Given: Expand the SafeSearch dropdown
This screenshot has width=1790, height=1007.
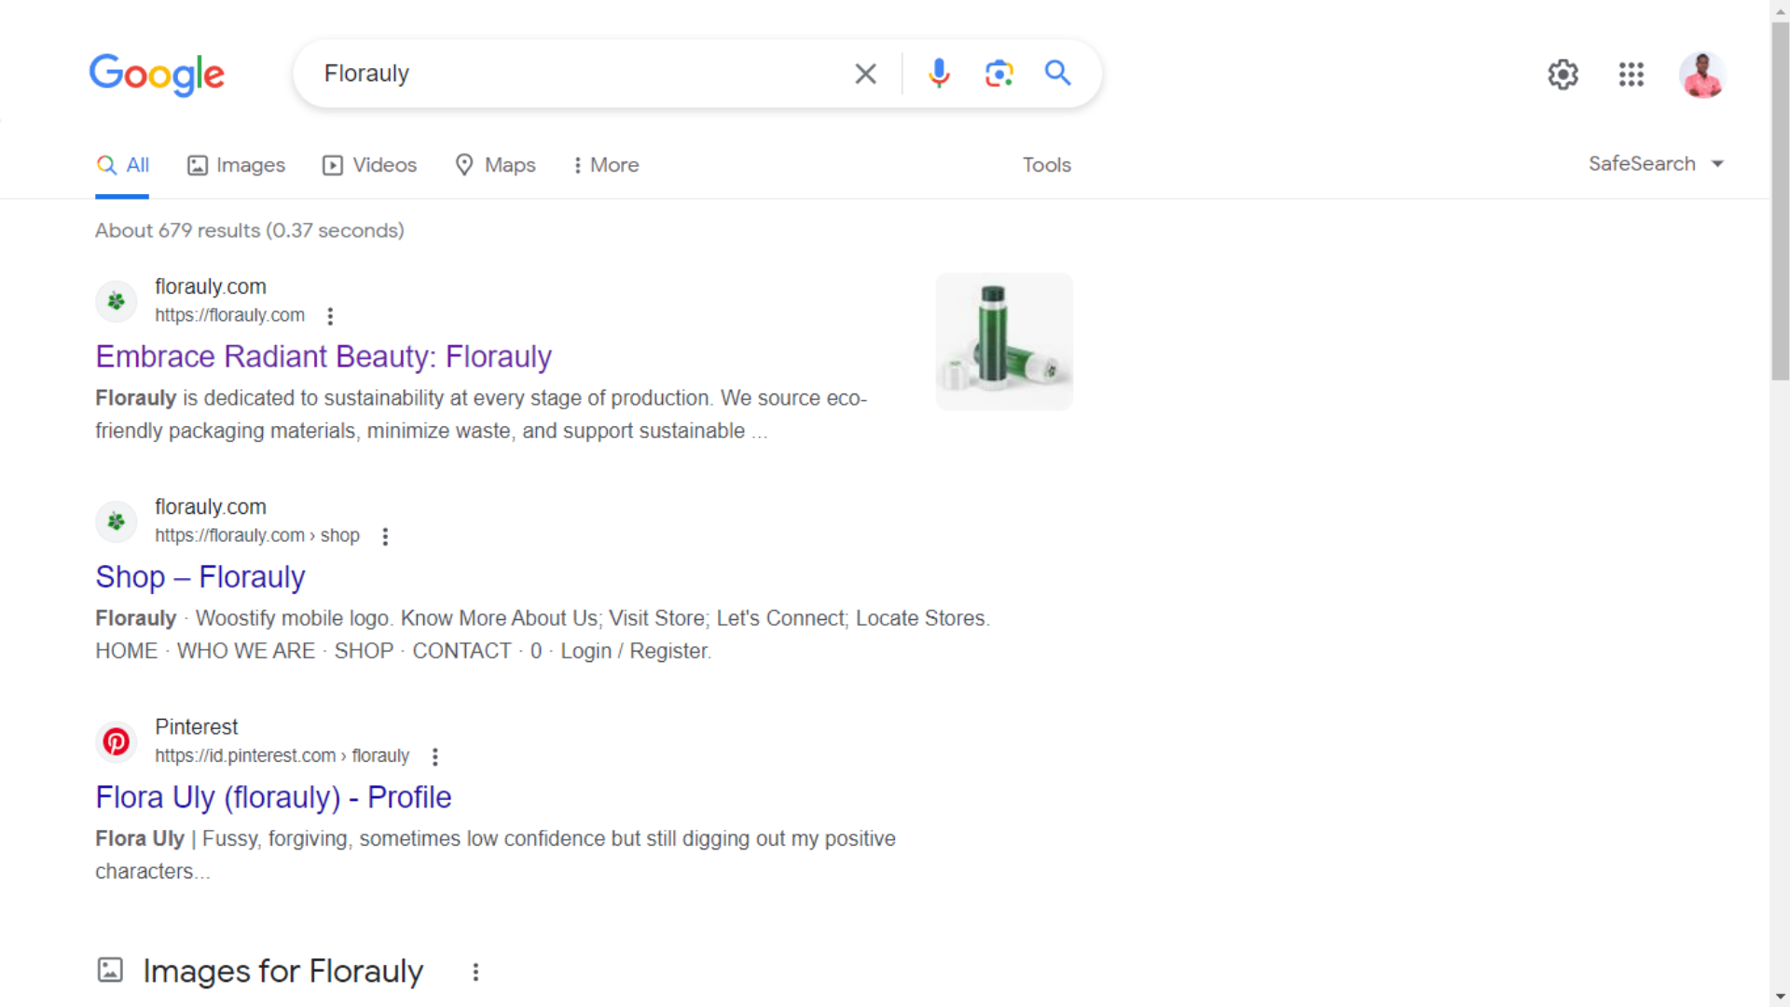Looking at the screenshot, I should pos(1656,164).
